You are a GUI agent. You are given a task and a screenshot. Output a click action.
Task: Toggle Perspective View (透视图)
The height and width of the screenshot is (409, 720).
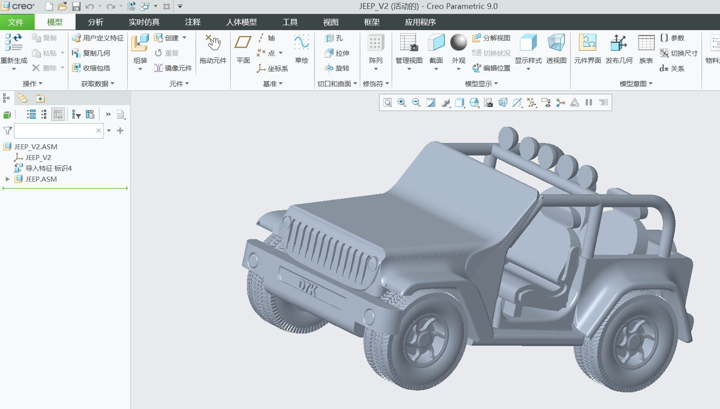pos(556,49)
